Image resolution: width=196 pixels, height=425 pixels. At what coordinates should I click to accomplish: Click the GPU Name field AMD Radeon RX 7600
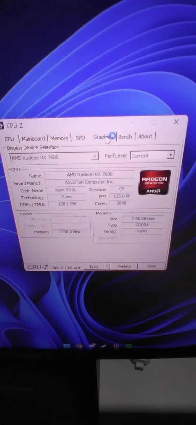89,174
